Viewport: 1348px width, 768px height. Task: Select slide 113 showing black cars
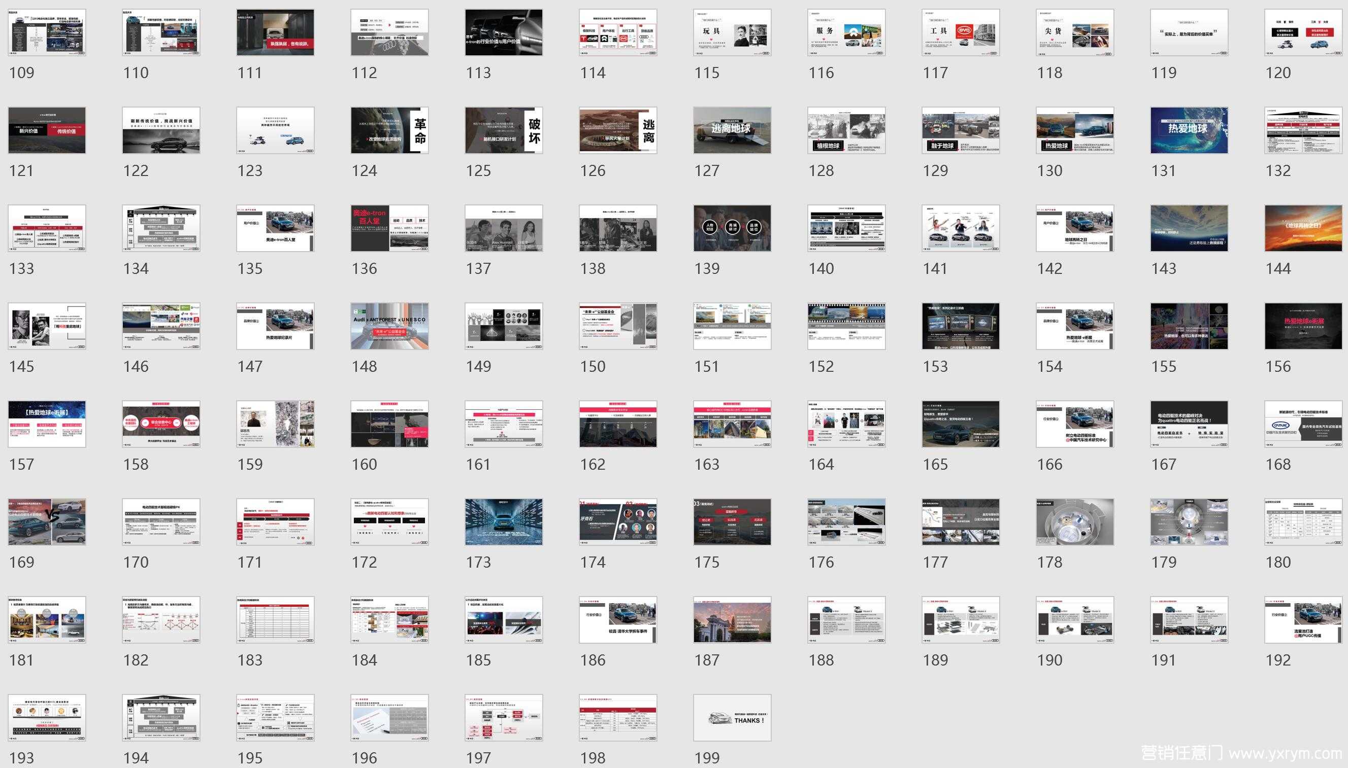click(504, 32)
